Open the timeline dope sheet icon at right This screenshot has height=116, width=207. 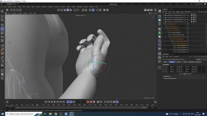[156, 102]
